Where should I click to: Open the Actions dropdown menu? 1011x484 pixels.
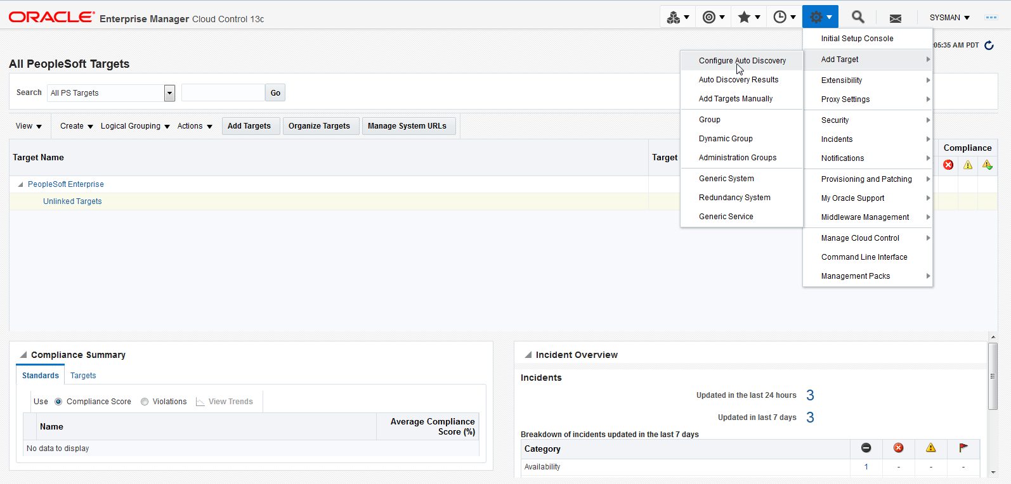(x=195, y=126)
